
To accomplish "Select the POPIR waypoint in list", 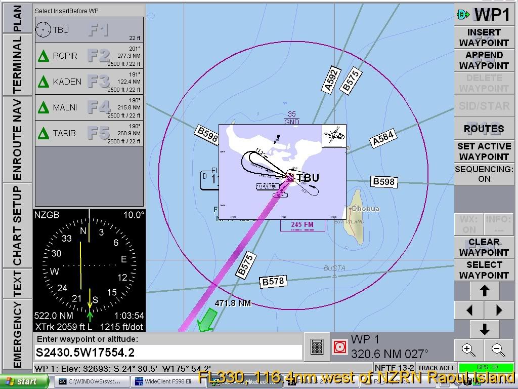I will pos(89,56).
